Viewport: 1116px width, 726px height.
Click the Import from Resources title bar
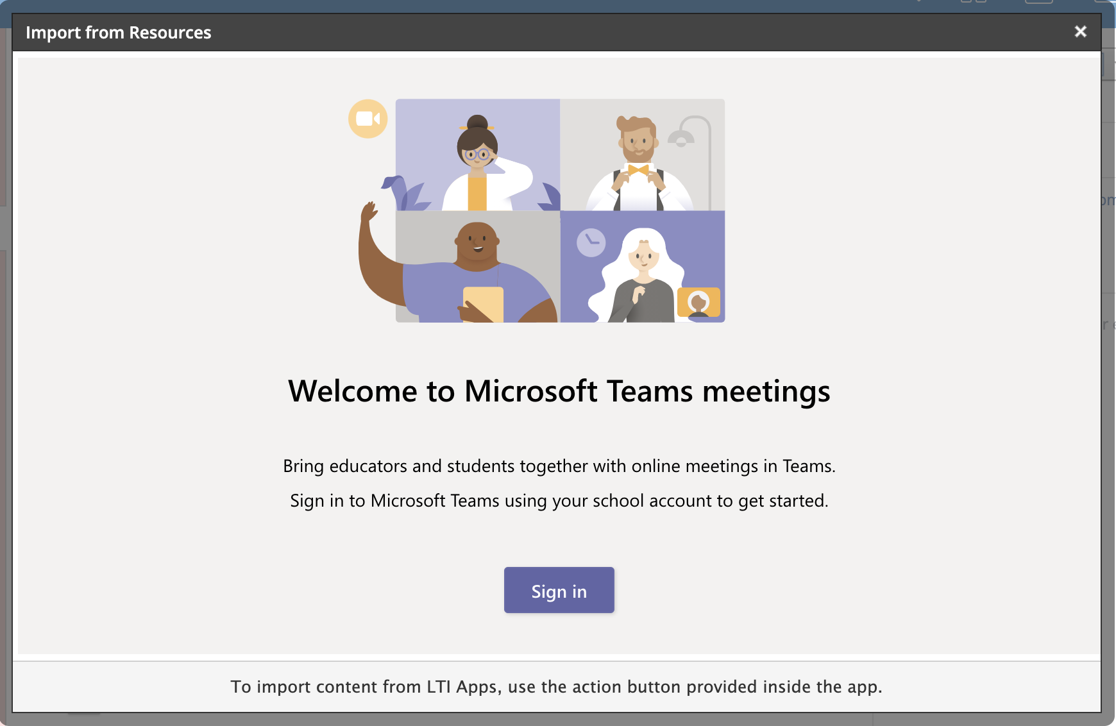click(119, 33)
